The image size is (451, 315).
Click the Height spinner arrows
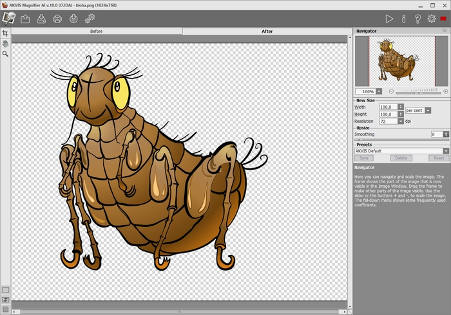[401, 114]
